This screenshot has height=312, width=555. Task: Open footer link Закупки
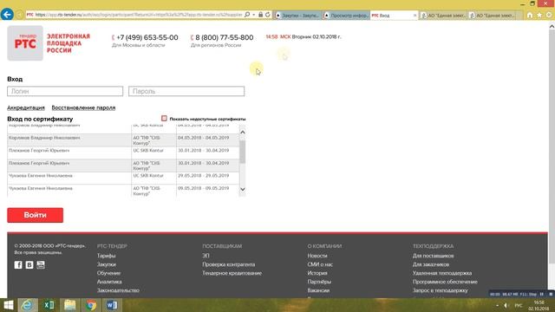click(x=107, y=264)
